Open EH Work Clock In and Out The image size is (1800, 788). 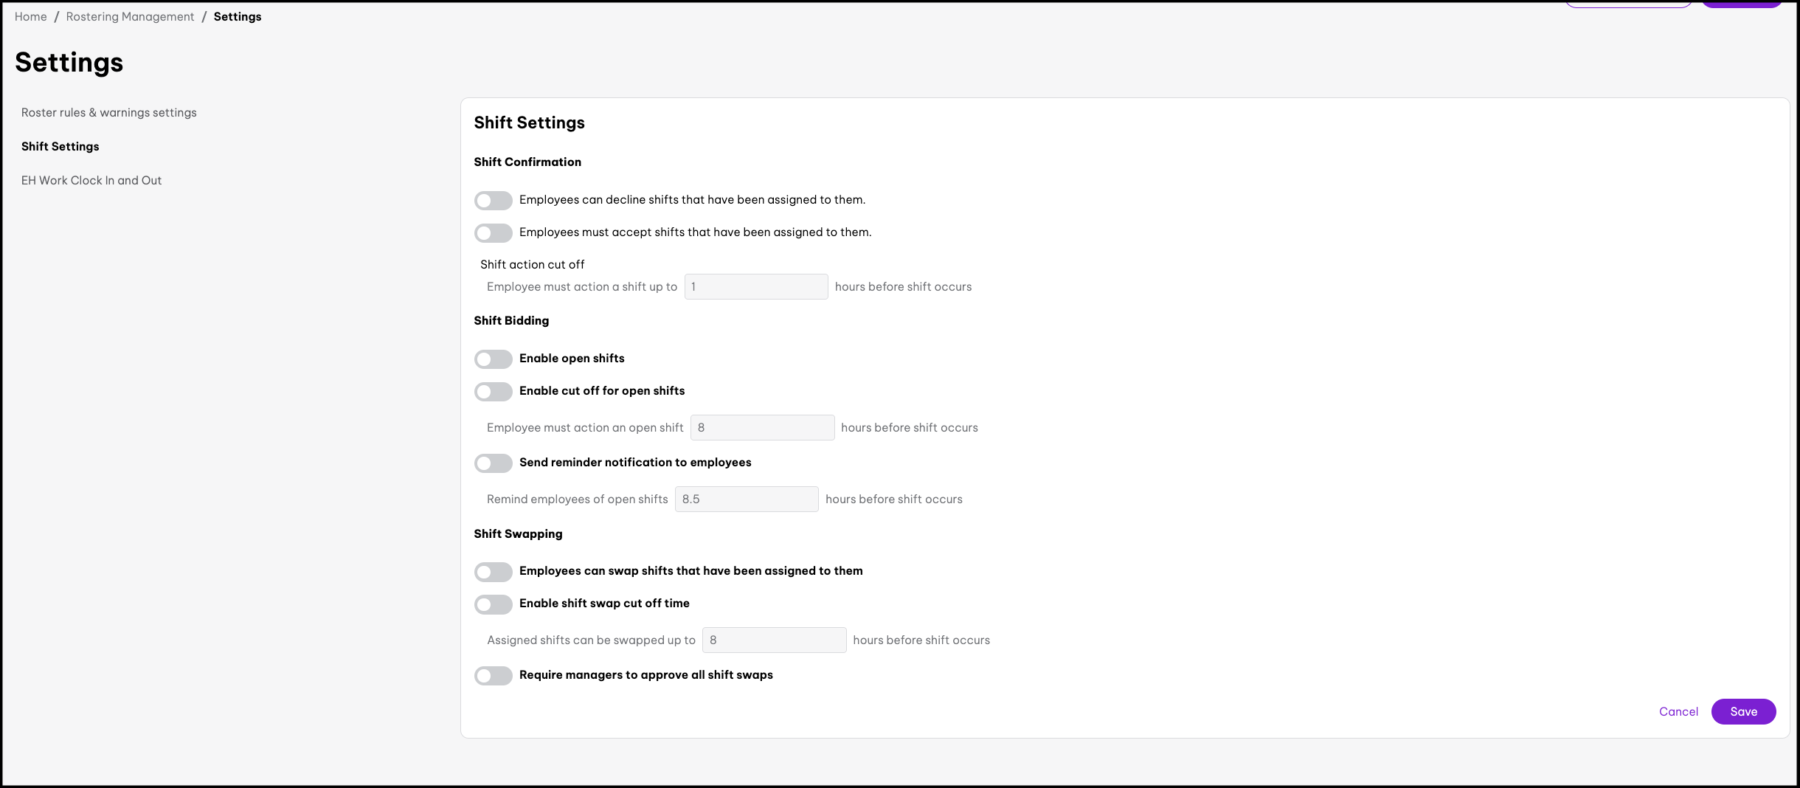(91, 181)
